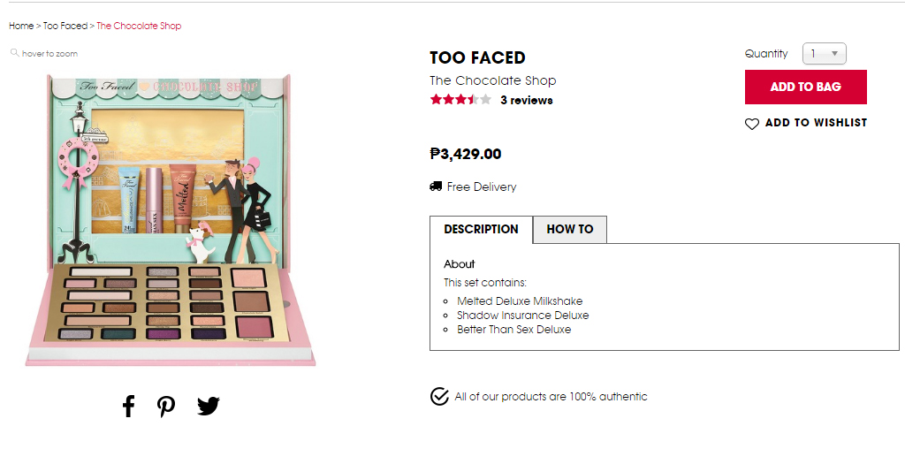Switch to the How To tab
This screenshot has height=449, width=905.
(x=570, y=229)
